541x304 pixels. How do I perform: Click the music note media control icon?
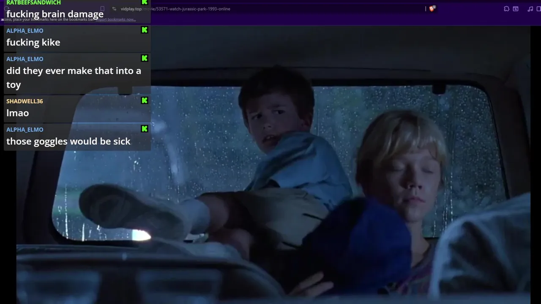(x=530, y=9)
